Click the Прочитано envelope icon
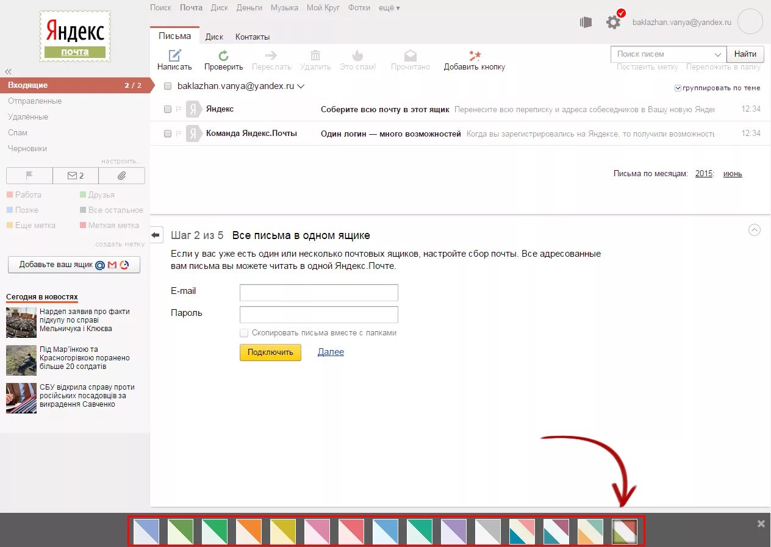 (x=411, y=55)
